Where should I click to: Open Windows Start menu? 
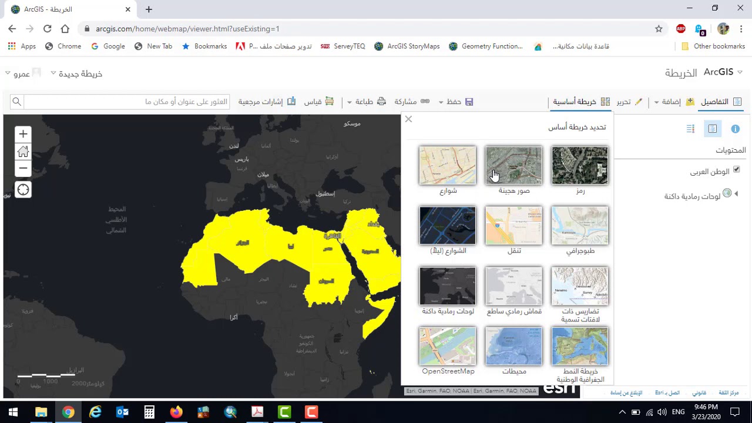13,412
